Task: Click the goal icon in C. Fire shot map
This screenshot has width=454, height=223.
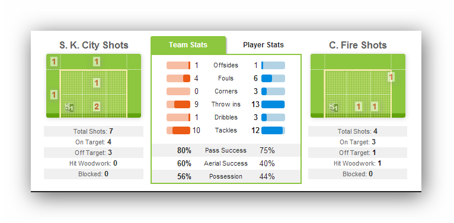Action: pos(334,108)
